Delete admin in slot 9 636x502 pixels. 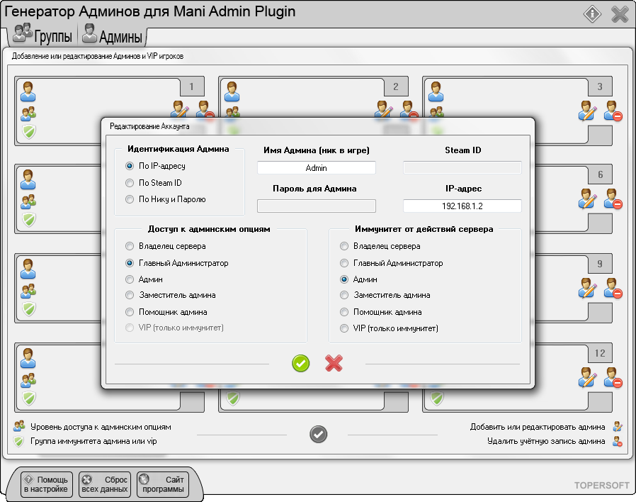click(x=613, y=288)
